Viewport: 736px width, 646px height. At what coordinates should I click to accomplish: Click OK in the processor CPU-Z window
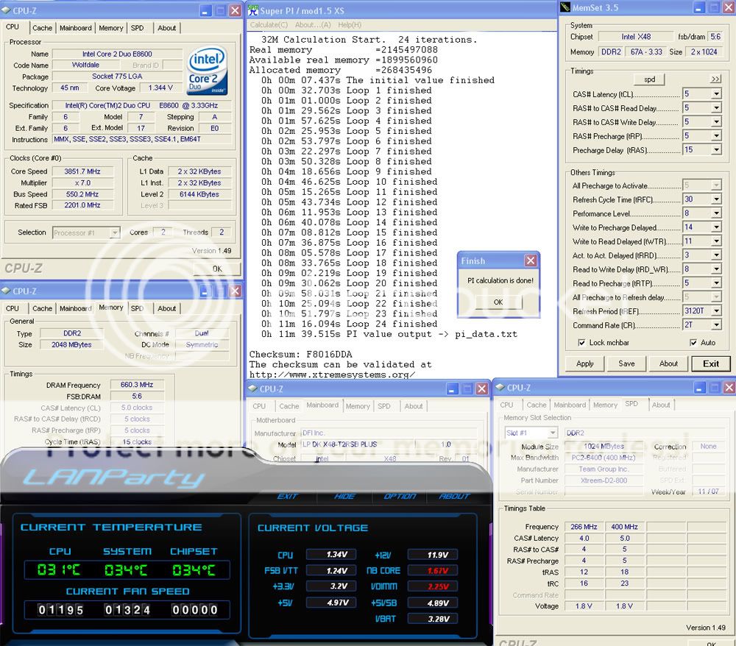click(x=217, y=269)
